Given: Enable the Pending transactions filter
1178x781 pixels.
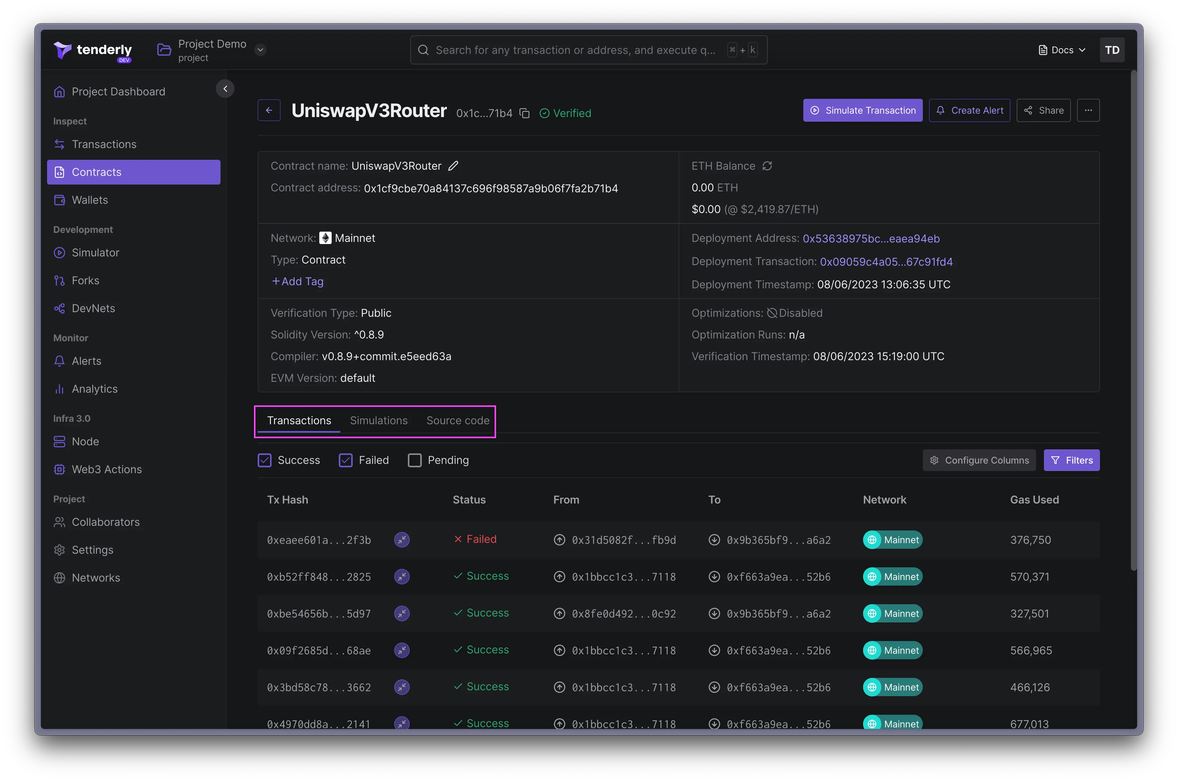Looking at the screenshot, I should 414,460.
